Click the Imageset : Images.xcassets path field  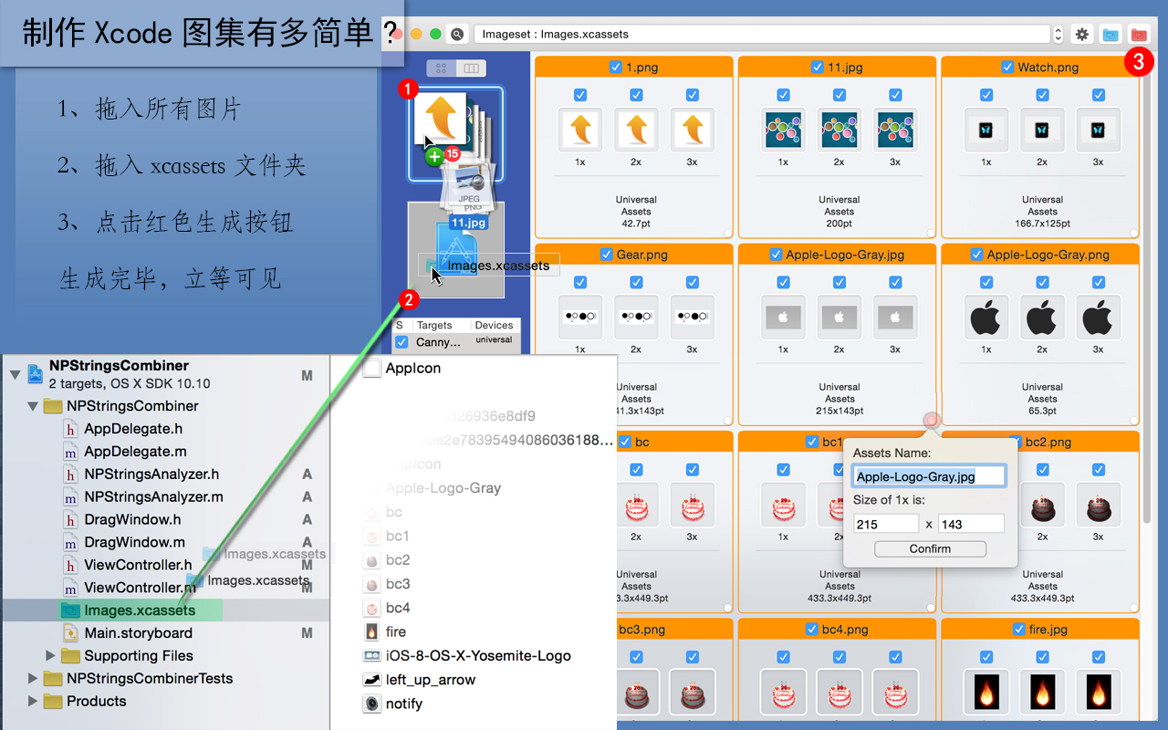point(762,34)
